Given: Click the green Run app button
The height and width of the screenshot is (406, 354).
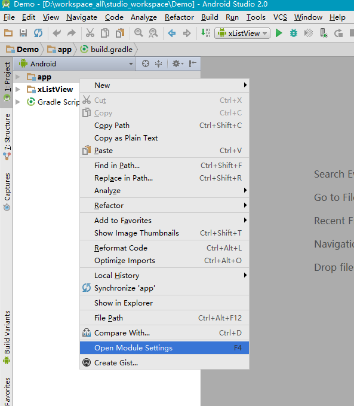Looking at the screenshot, I should coord(279,33).
